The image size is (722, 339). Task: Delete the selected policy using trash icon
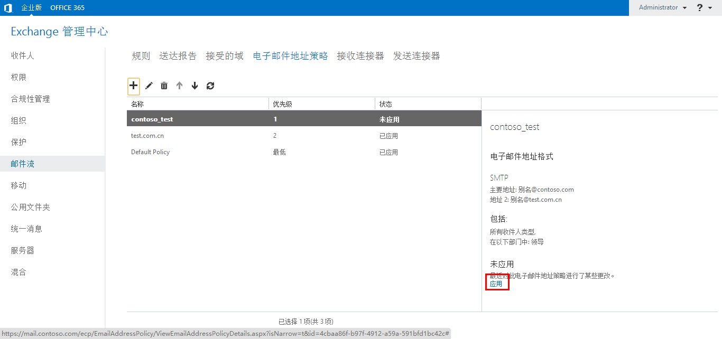coord(164,86)
